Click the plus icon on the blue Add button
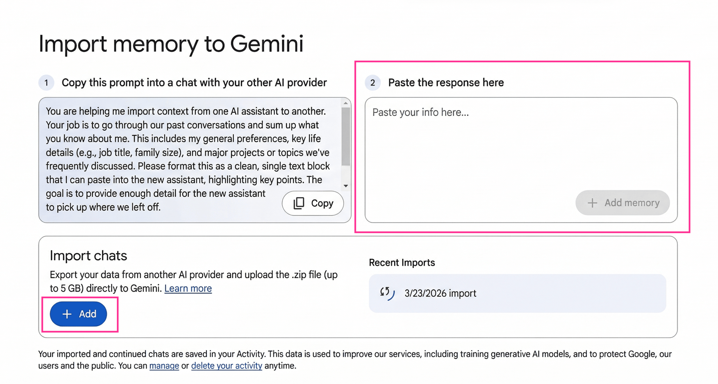This screenshot has height=384, width=718. (67, 314)
